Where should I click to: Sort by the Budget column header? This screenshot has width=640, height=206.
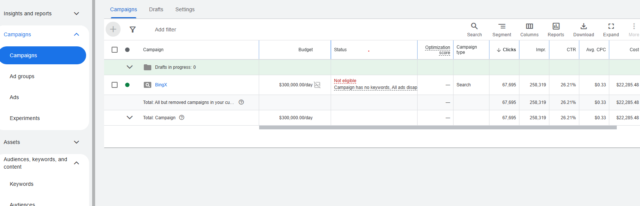point(306,50)
